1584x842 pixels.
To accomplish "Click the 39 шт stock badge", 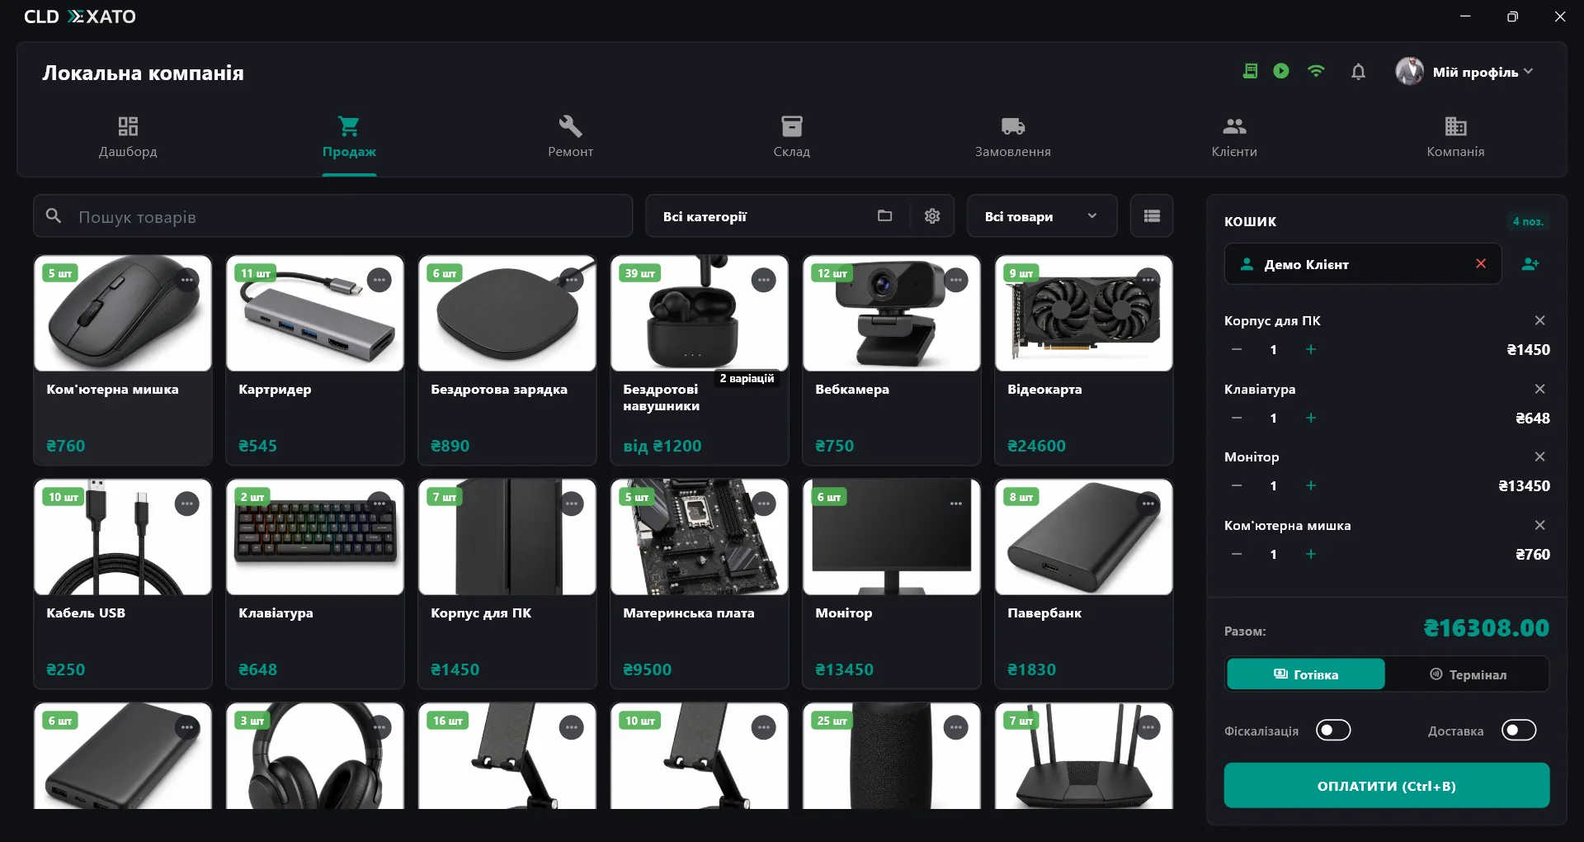I will (639, 273).
